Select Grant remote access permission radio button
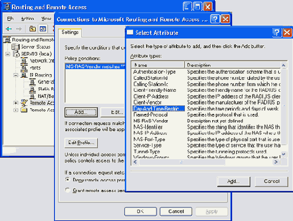Screen dimensions: 293x221 pyautogui.click(x=68, y=190)
